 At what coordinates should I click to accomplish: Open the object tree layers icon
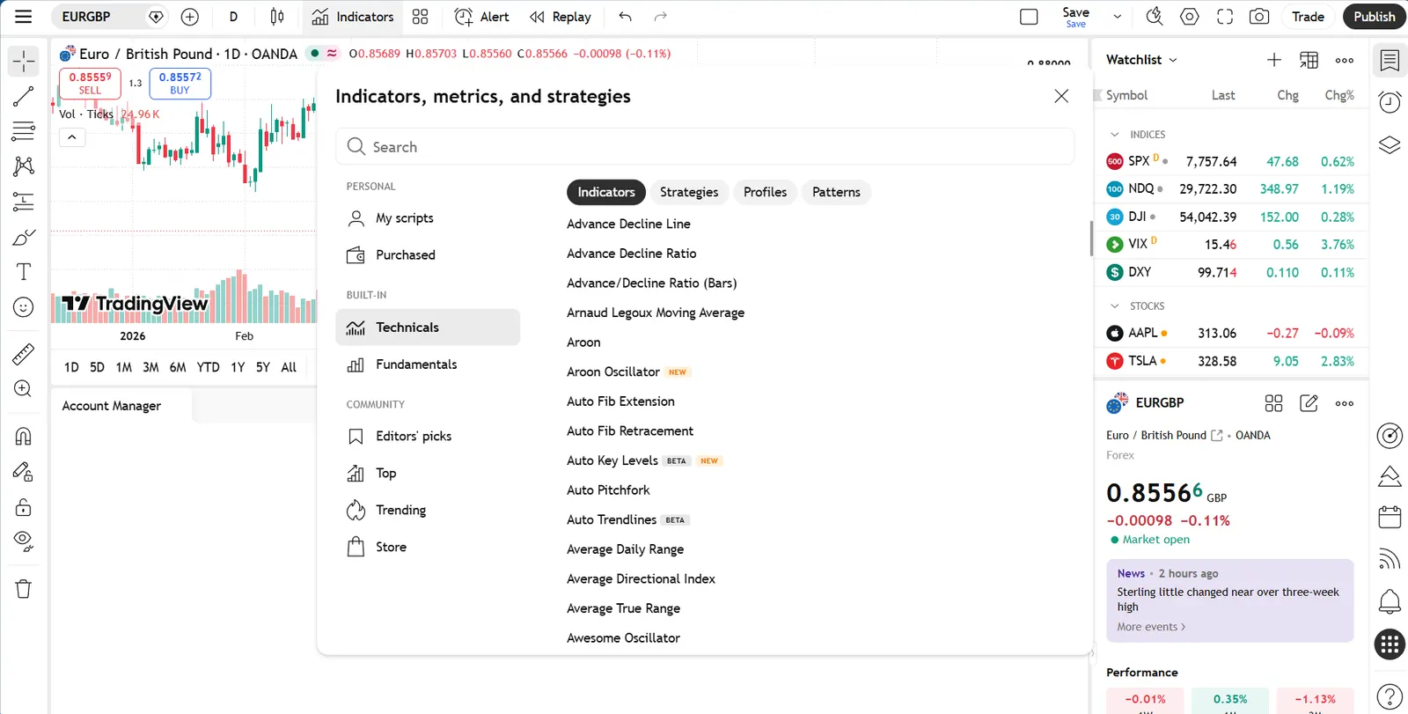1390,145
